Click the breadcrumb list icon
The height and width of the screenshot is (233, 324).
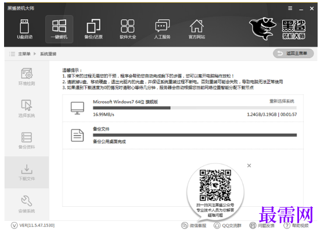[12, 54]
